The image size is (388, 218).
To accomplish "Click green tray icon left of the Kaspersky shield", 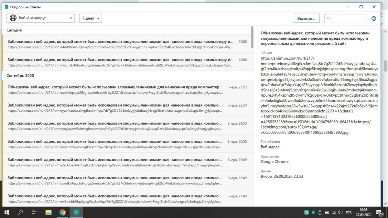I will (x=306, y=213).
